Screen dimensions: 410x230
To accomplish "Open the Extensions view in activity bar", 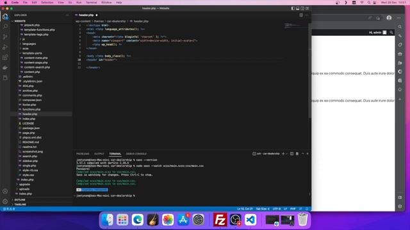I will point(5,57).
